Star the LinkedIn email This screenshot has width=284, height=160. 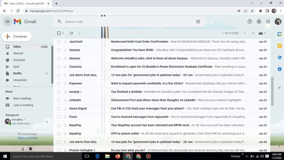click(x=65, y=100)
